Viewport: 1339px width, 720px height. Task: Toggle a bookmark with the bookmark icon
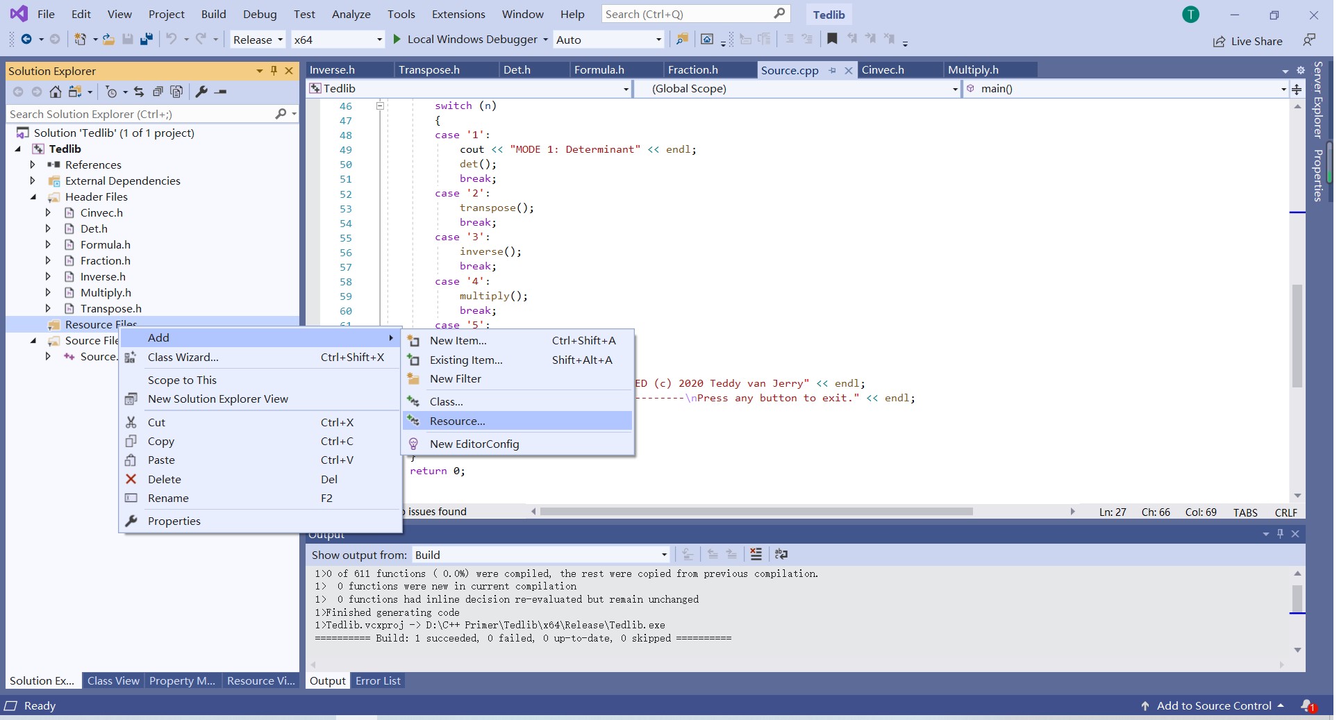(x=833, y=40)
